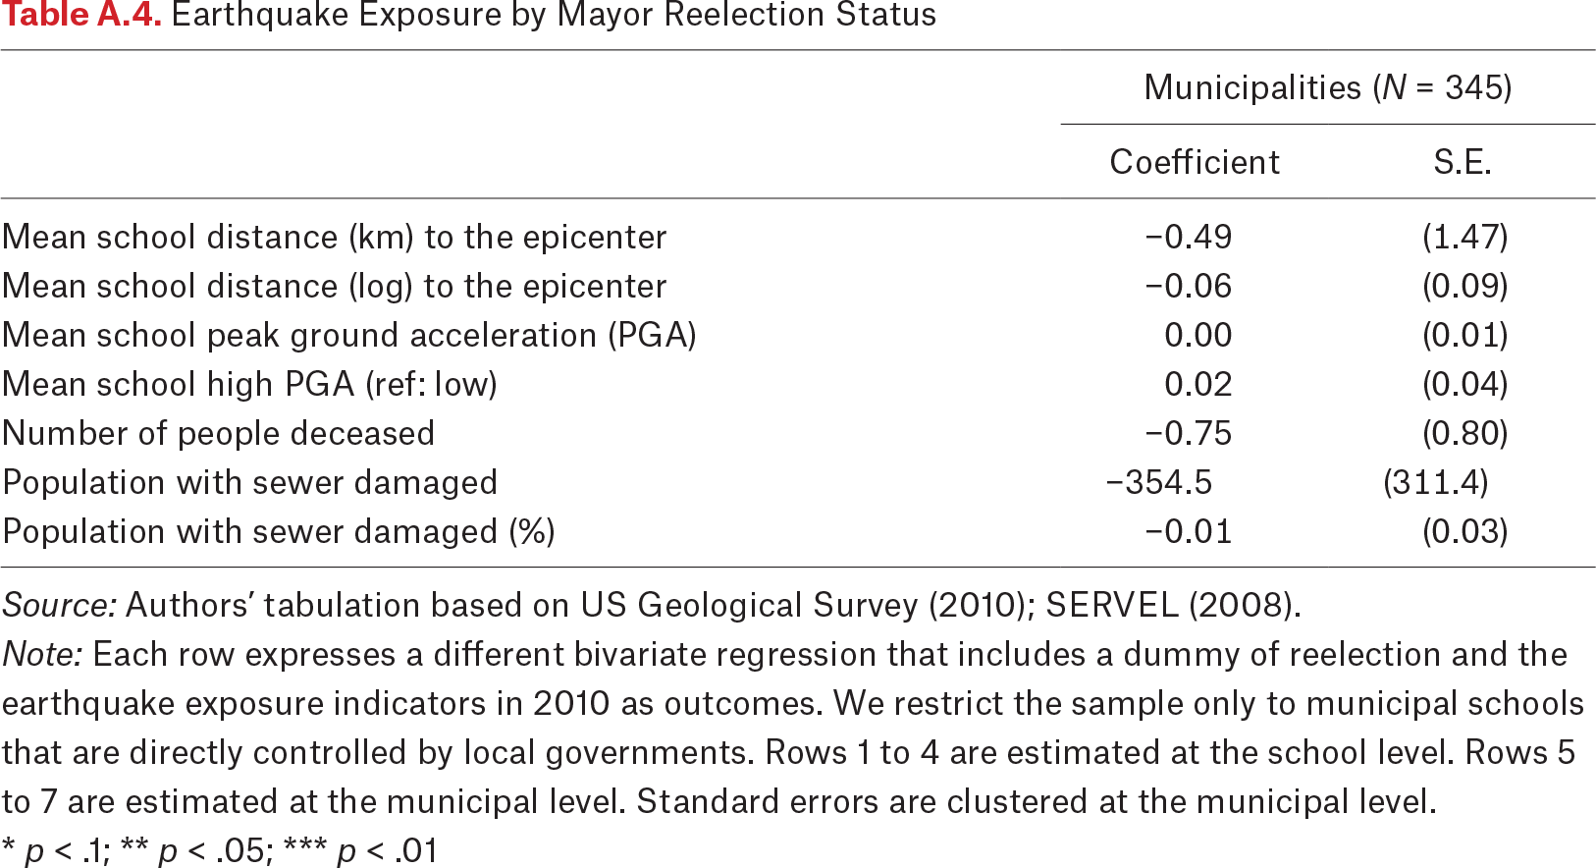Click the Source: citation line
The width and height of the screenshot is (1596, 868).
(652, 605)
